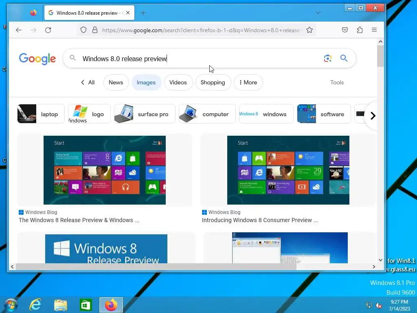Open the Firefox hamburger menu
The image size is (417, 313).
[374, 30]
